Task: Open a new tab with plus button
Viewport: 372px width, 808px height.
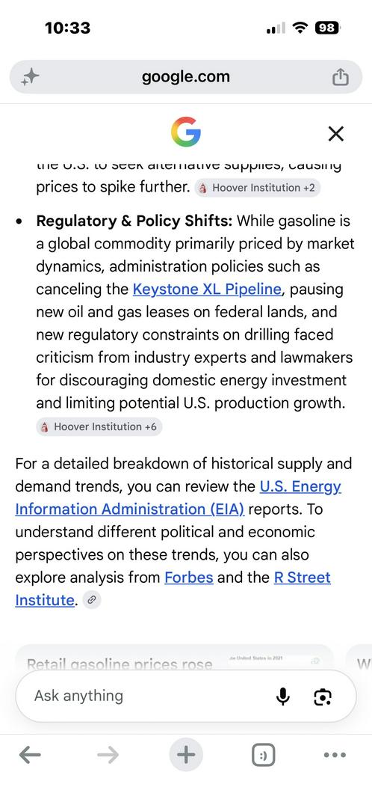Action: click(x=186, y=756)
